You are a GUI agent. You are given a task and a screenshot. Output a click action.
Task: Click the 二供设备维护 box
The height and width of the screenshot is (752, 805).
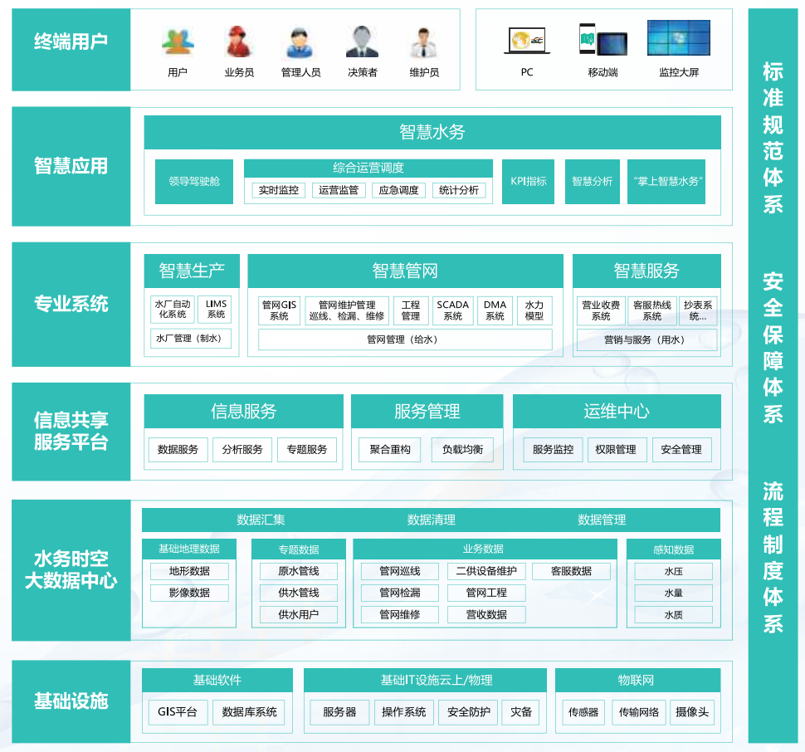click(486, 571)
